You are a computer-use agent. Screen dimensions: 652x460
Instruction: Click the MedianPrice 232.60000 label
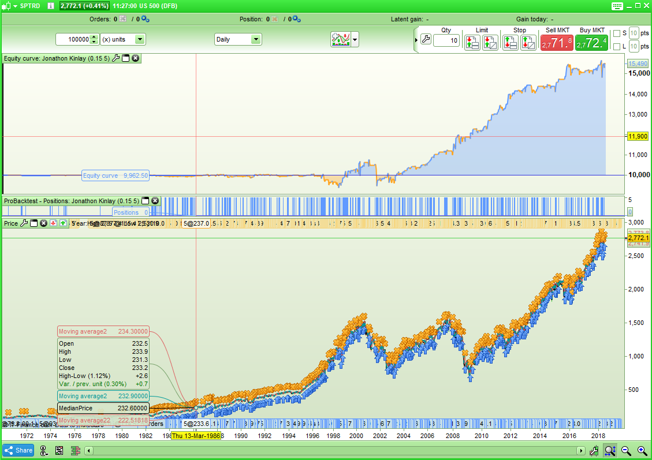click(x=103, y=408)
